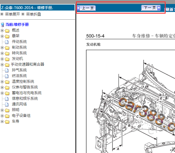Screen dimensions: 175x153
Task: Expand the 车身 folder plus sign
Action: tap(2, 121)
